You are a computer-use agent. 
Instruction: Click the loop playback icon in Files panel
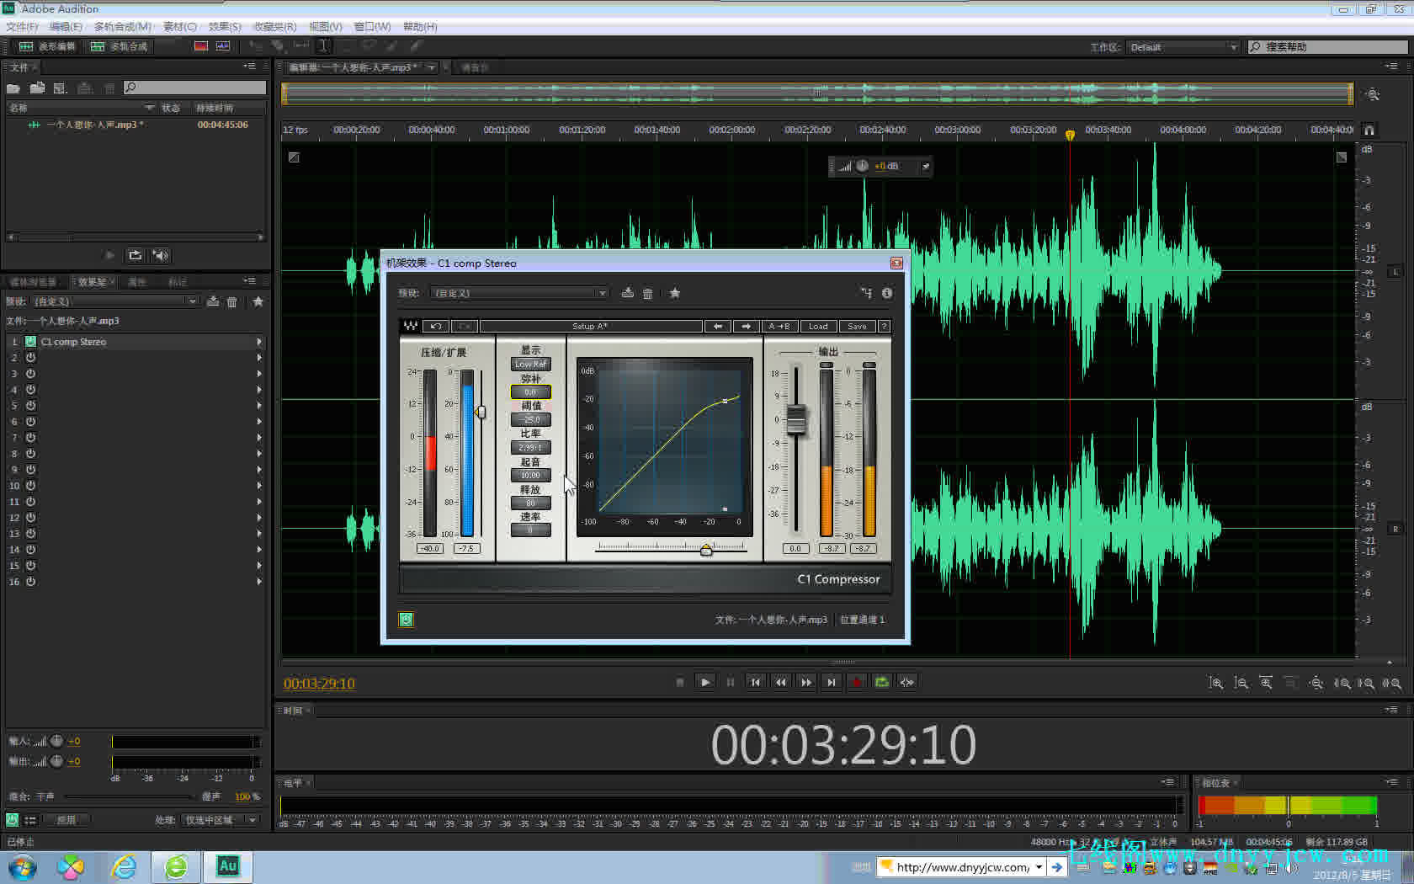point(135,255)
